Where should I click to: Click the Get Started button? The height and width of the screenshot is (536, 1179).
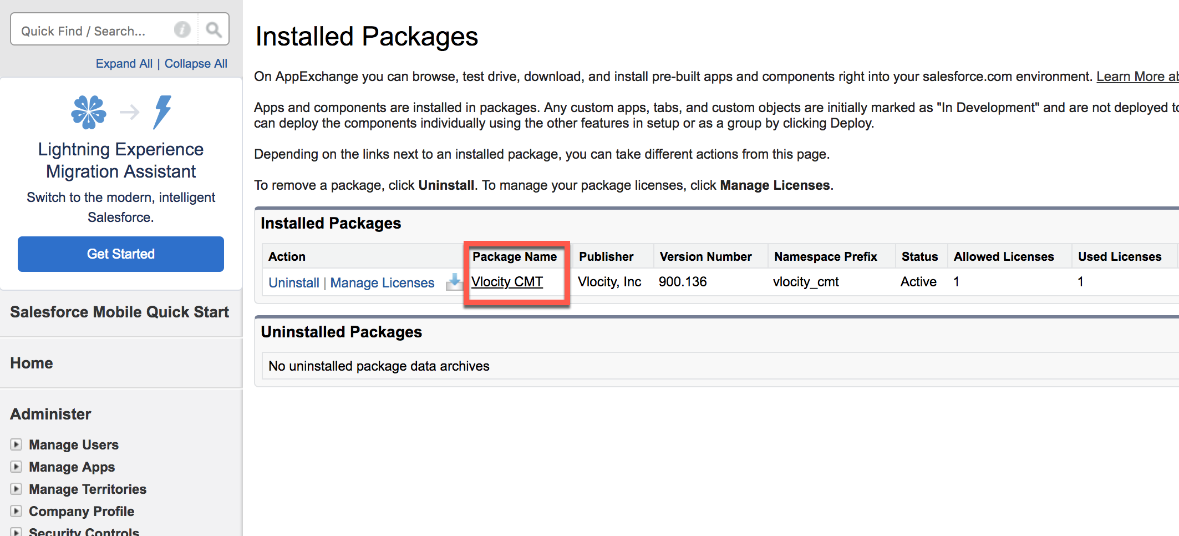[121, 254]
